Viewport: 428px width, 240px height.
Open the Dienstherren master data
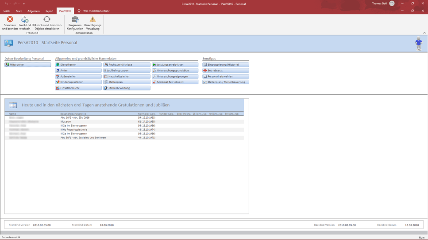tap(78, 65)
